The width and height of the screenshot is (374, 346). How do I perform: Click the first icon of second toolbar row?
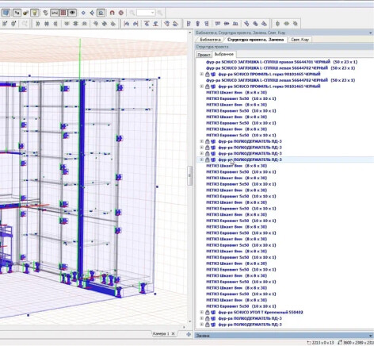tap(5, 24)
